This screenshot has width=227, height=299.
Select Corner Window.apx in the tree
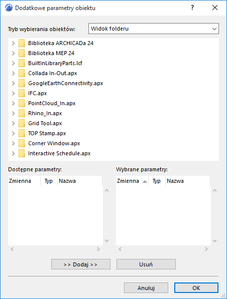tap(54, 143)
